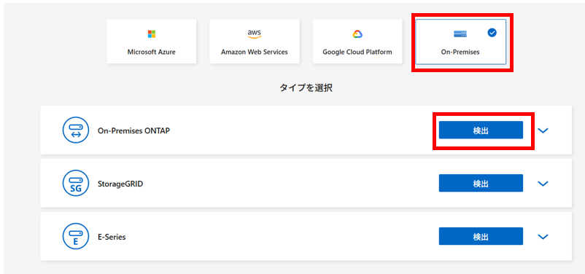Select the Amazon Web Services card
This screenshot has width=585, height=274.
(x=255, y=42)
